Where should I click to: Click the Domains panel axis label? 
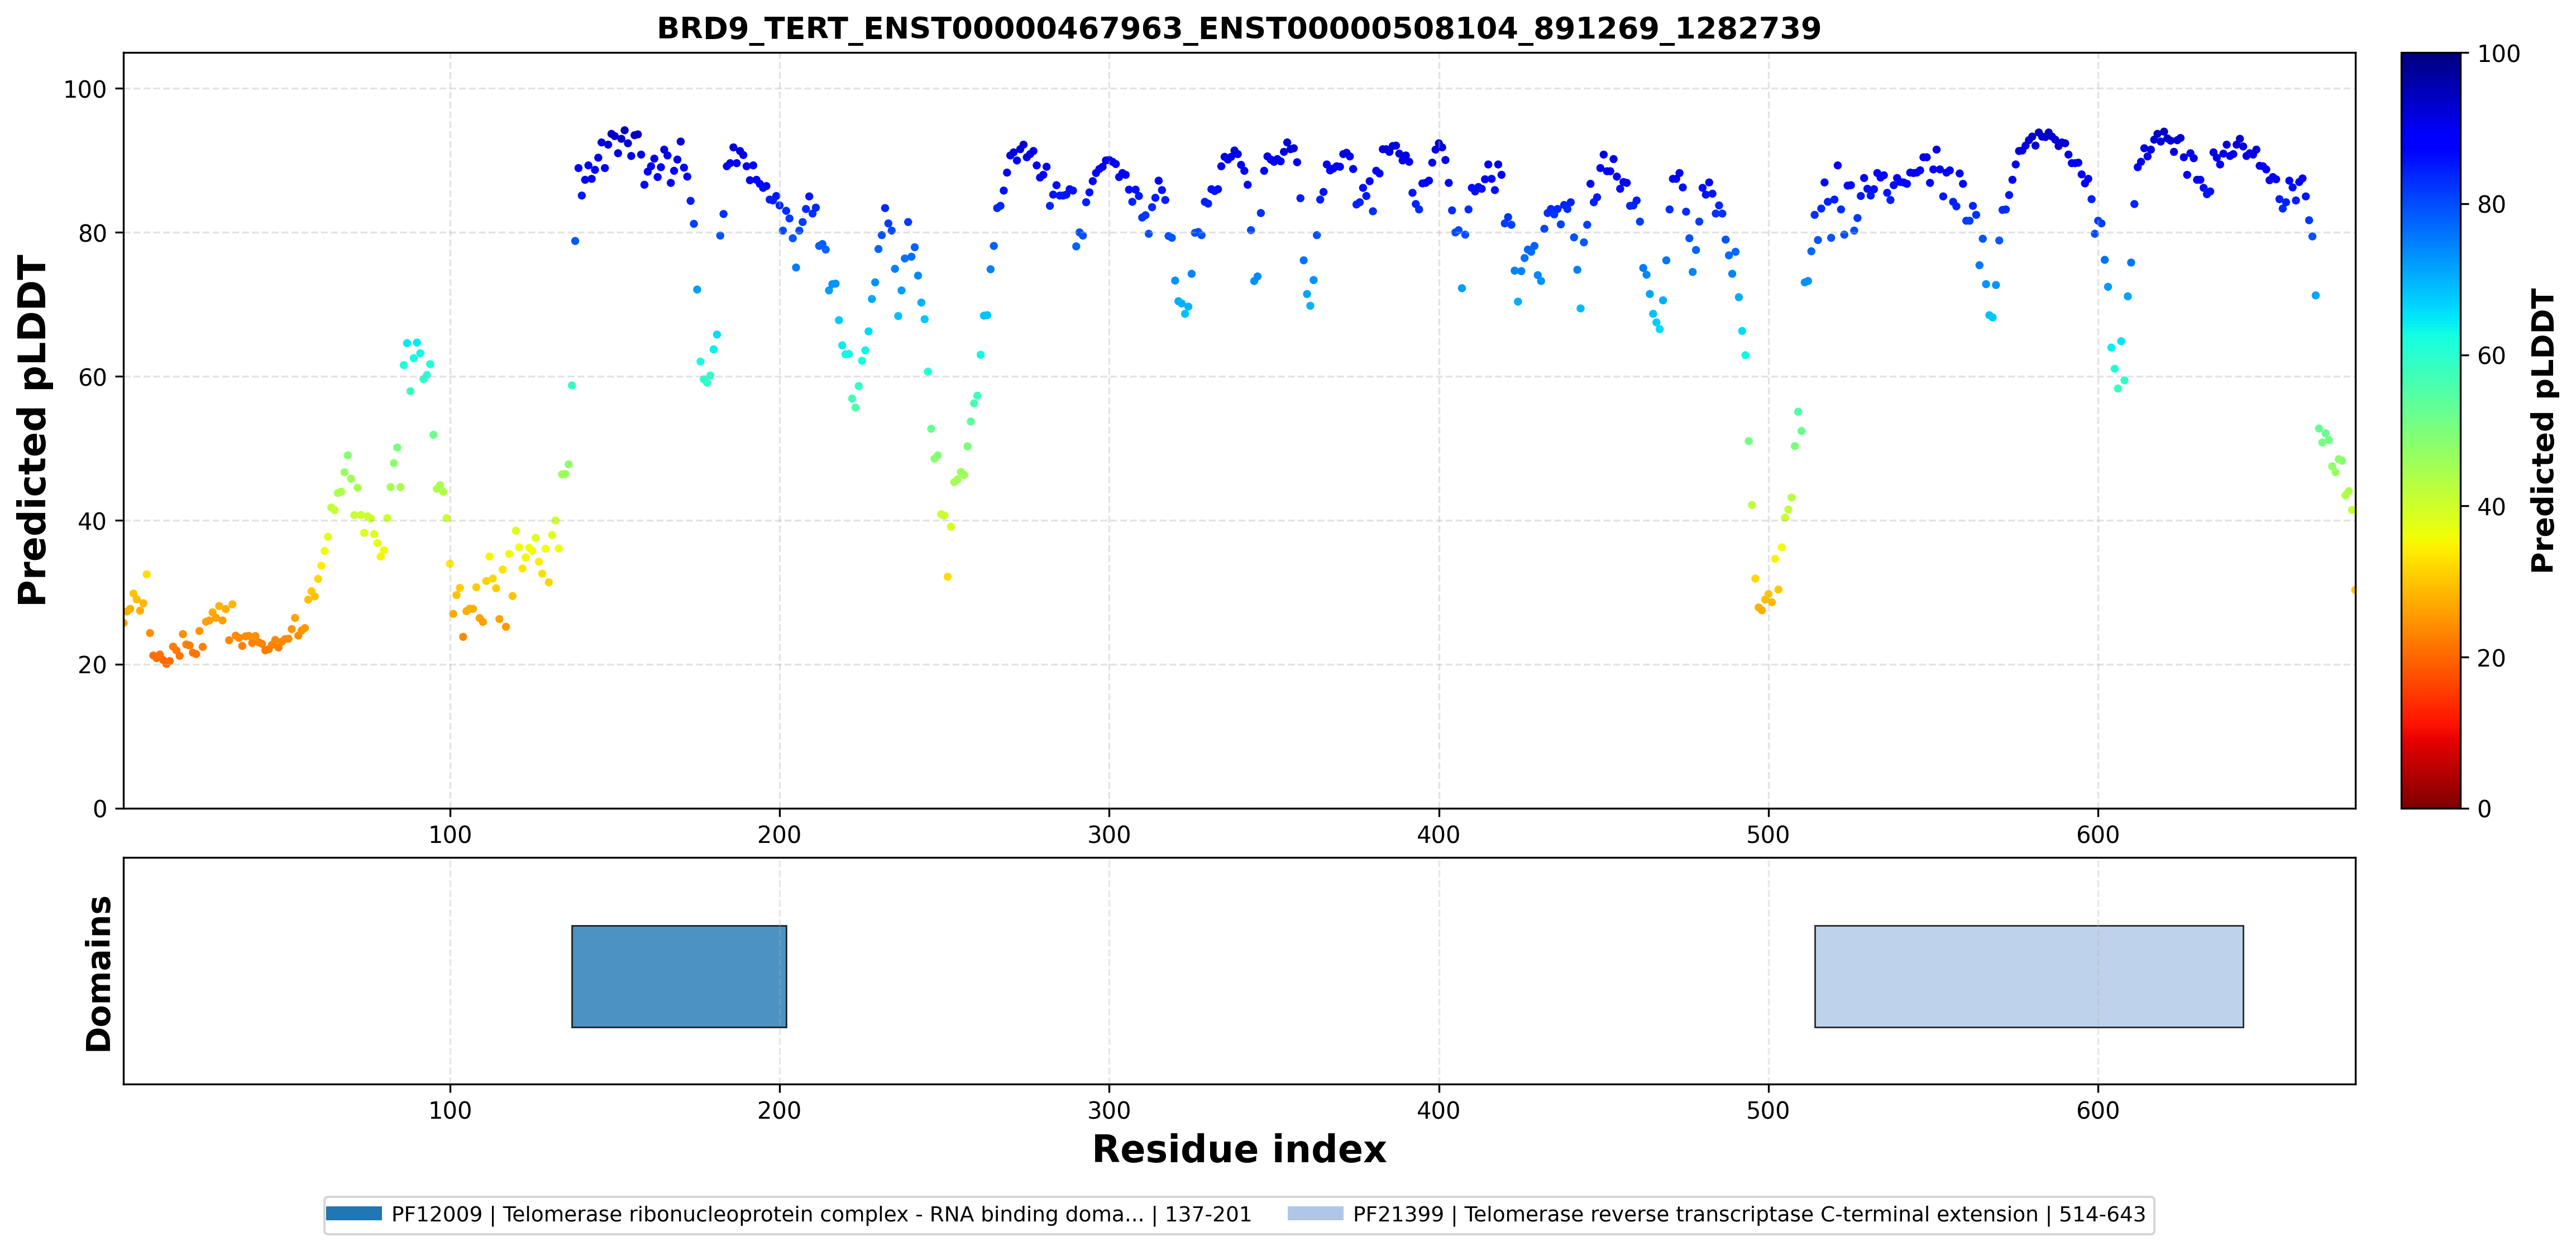click(x=98, y=973)
